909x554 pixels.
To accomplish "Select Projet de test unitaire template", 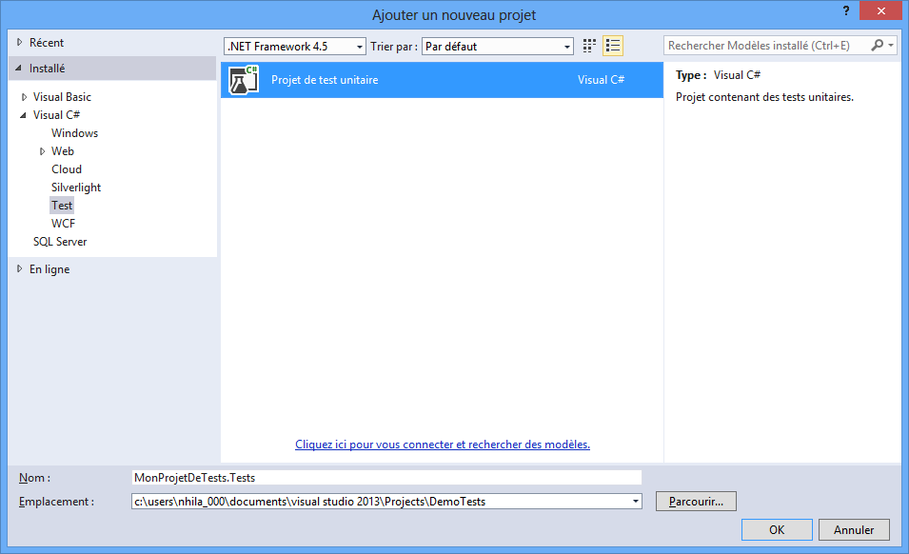I will click(x=442, y=80).
